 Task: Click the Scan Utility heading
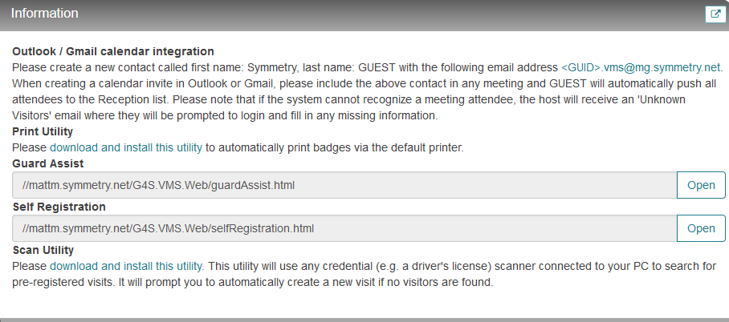click(43, 250)
